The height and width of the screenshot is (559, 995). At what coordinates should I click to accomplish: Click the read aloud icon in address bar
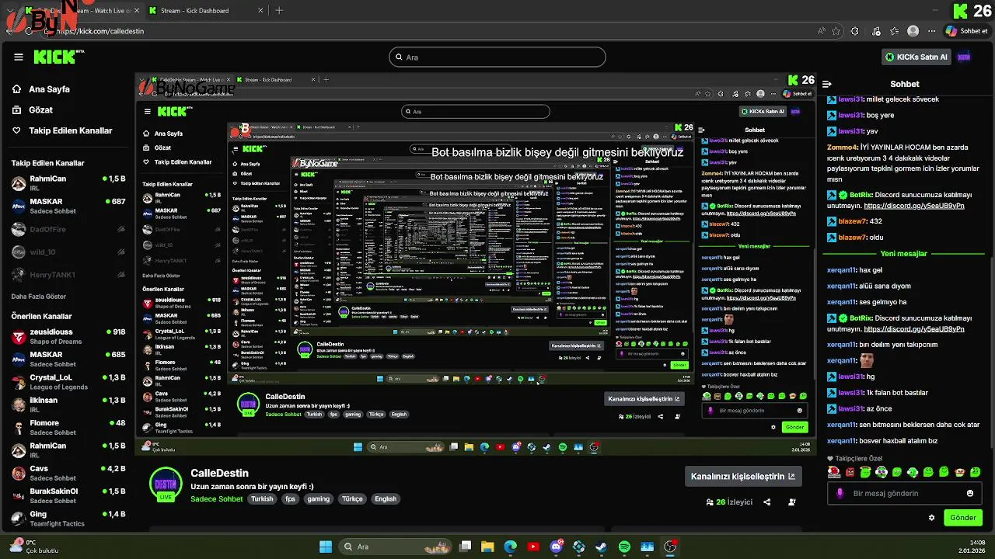(822, 31)
